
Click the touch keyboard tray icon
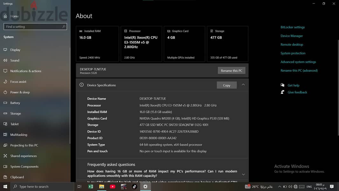click(x=302, y=187)
